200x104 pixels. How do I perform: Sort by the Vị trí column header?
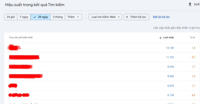click(x=193, y=38)
